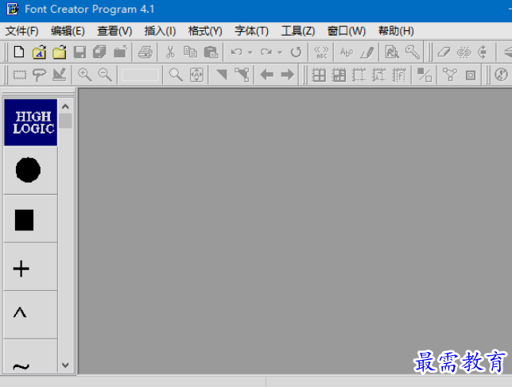Toggle the third dotted frame grid icon
This screenshot has height=387, width=512.
pos(359,75)
